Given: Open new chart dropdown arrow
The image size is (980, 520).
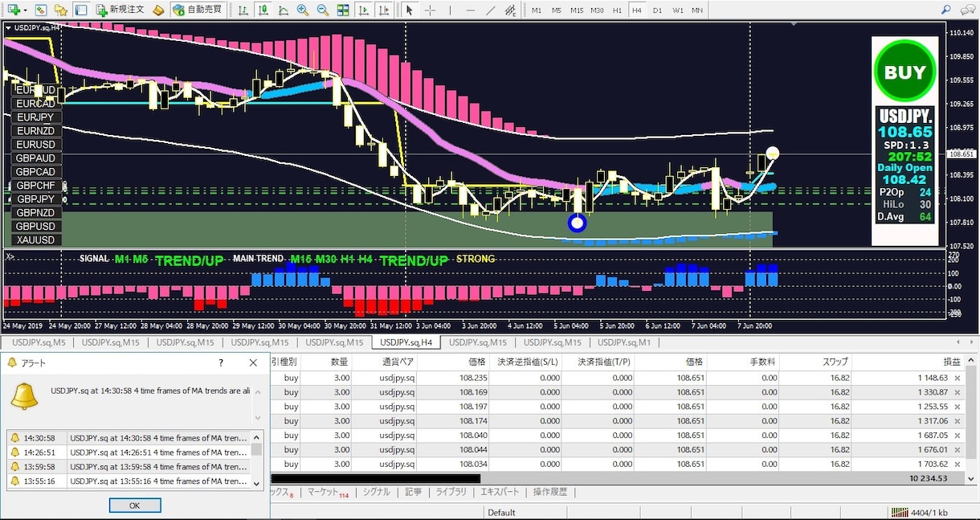Looking at the screenshot, I should point(24,10).
